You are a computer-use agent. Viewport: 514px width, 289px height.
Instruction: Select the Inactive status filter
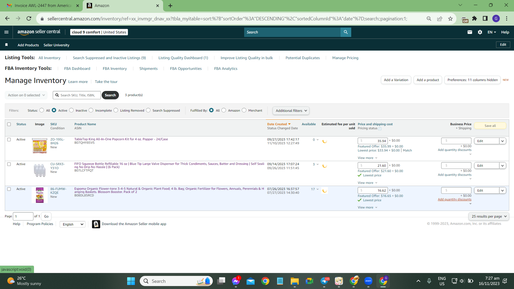point(71,110)
